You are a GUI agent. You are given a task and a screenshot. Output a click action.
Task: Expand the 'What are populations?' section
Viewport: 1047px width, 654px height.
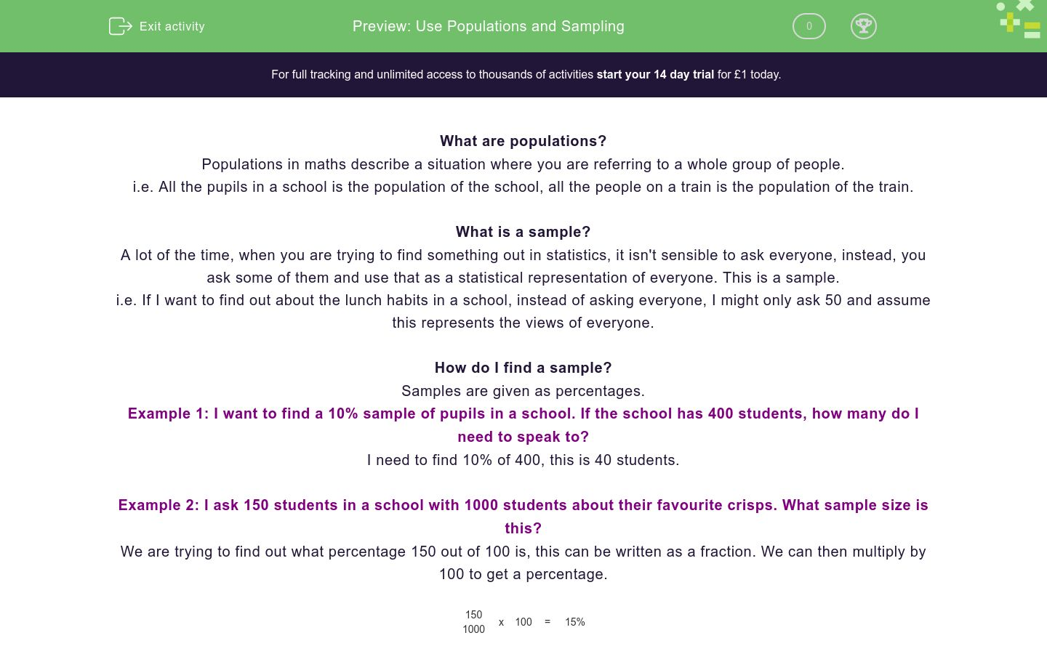tap(523, 141)
